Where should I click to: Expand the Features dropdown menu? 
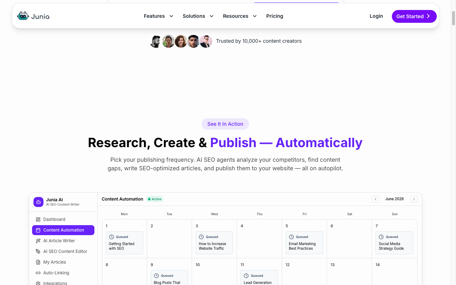click(159, 16)
